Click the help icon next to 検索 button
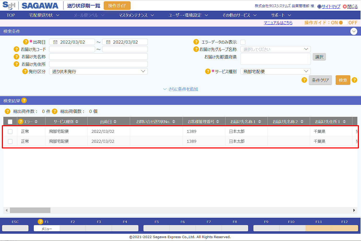361x241 pixels. point(354,80)
